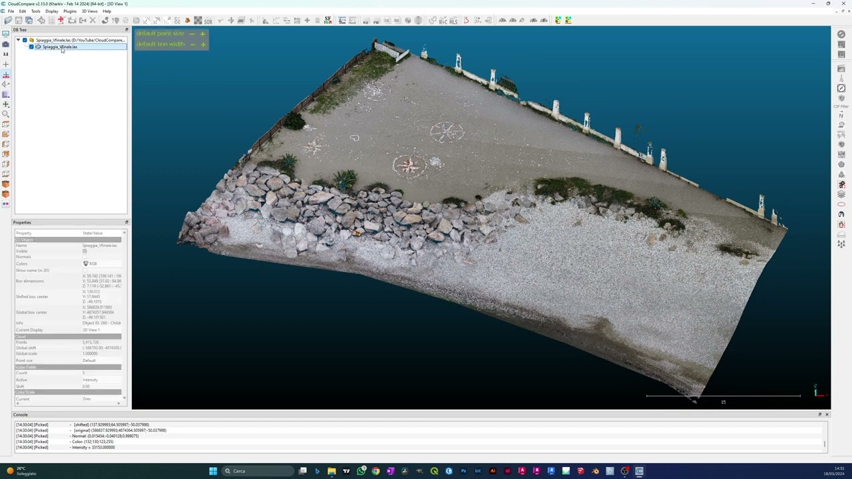This screenshot has height=479, width=852.
Task: Click the first yellow-green plugin icon
Action: click(x=558, y=20)
